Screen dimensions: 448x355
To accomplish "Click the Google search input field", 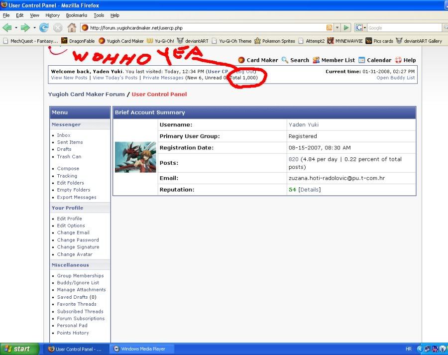I will click(403, 28).
